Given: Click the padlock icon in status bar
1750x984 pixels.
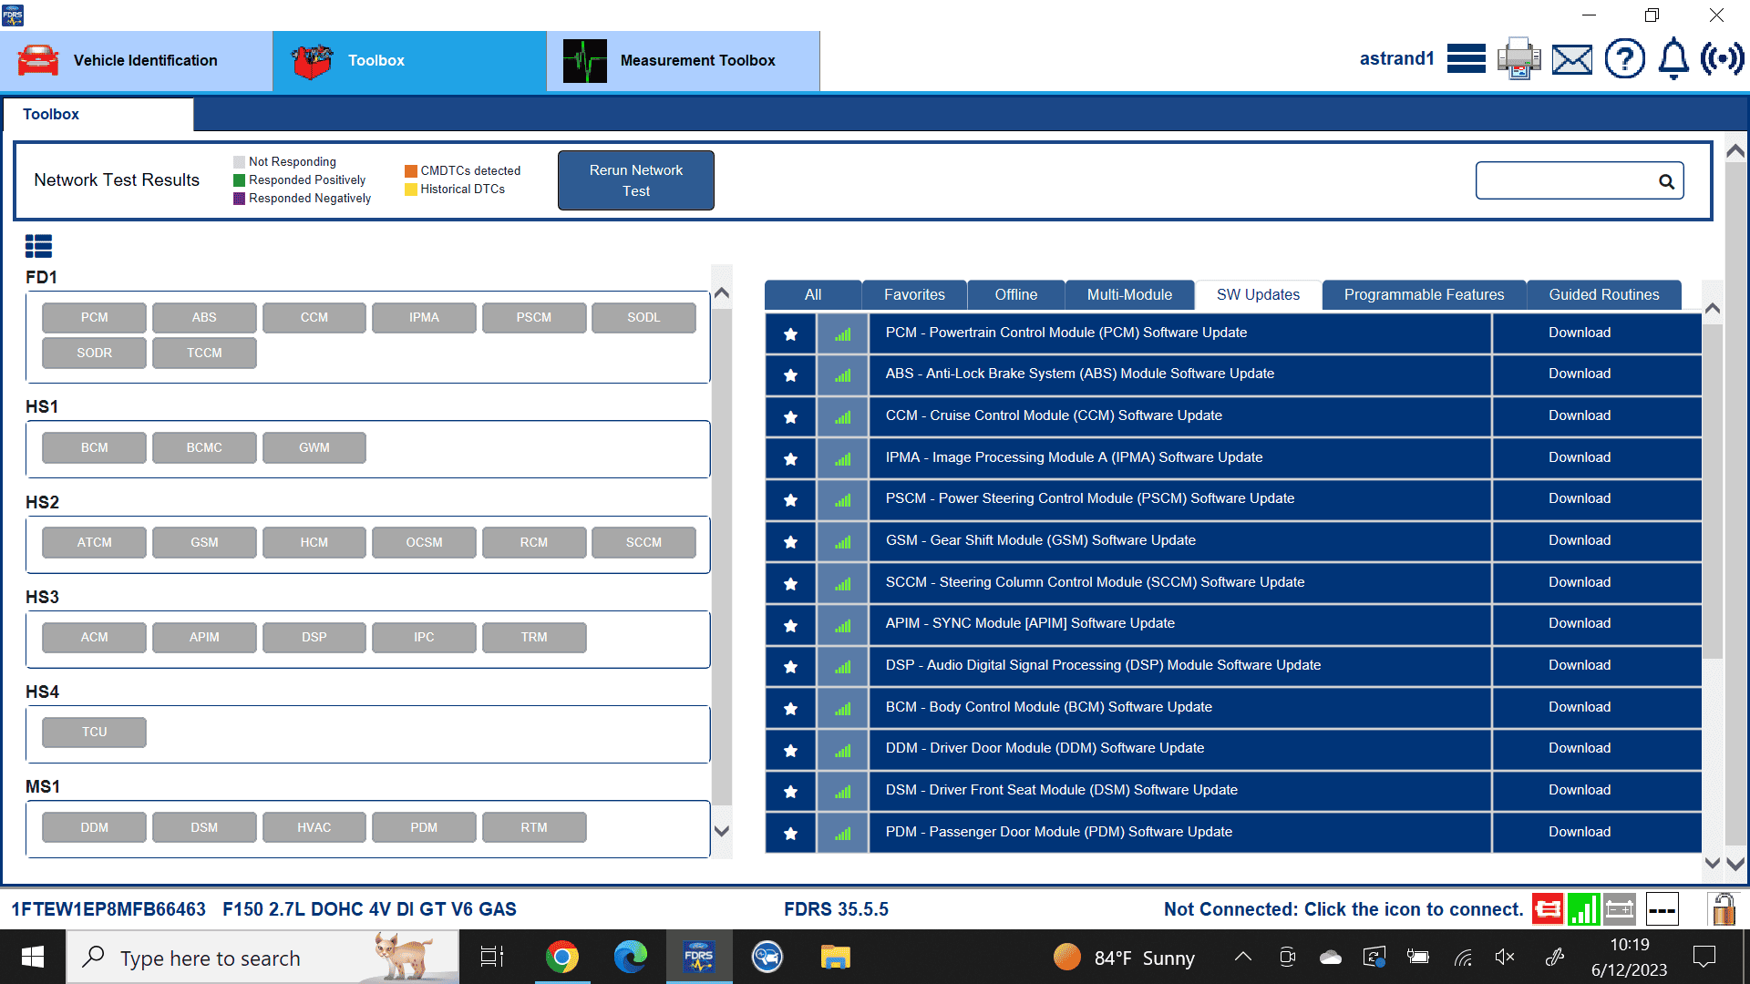Looking at the screenshot, I should [x=1723, y=909].
